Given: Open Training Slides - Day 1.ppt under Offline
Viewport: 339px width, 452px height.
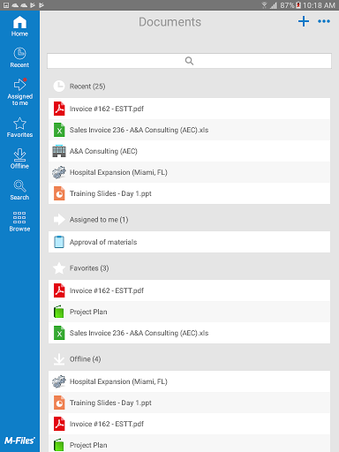Looking at the screenshot, I should click(189, 403).
